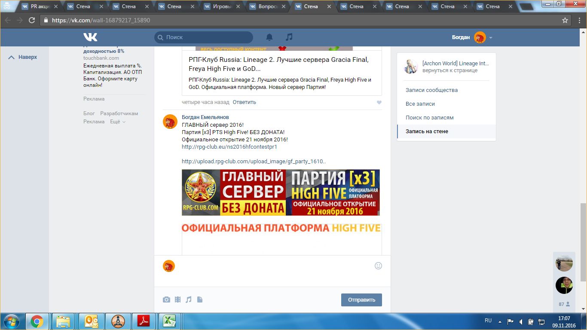
Task: Open Богдан header profile avatar
Action: click(x=480, y=37)
